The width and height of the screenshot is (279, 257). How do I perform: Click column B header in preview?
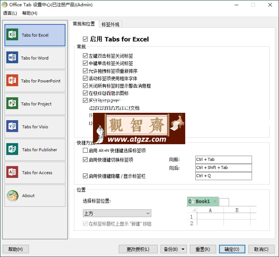(x=237, y=210)
